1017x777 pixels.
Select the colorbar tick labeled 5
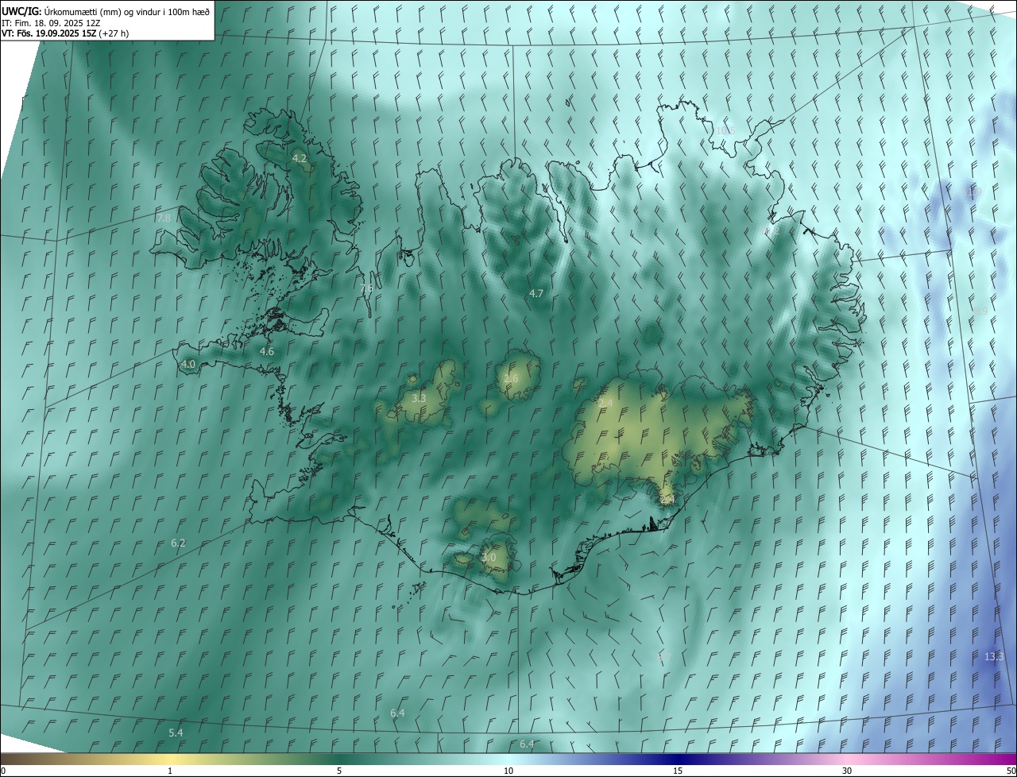click(339, 771)
